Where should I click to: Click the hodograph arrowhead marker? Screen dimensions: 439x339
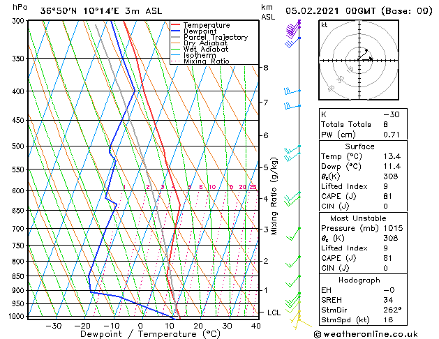coord(371,59)
